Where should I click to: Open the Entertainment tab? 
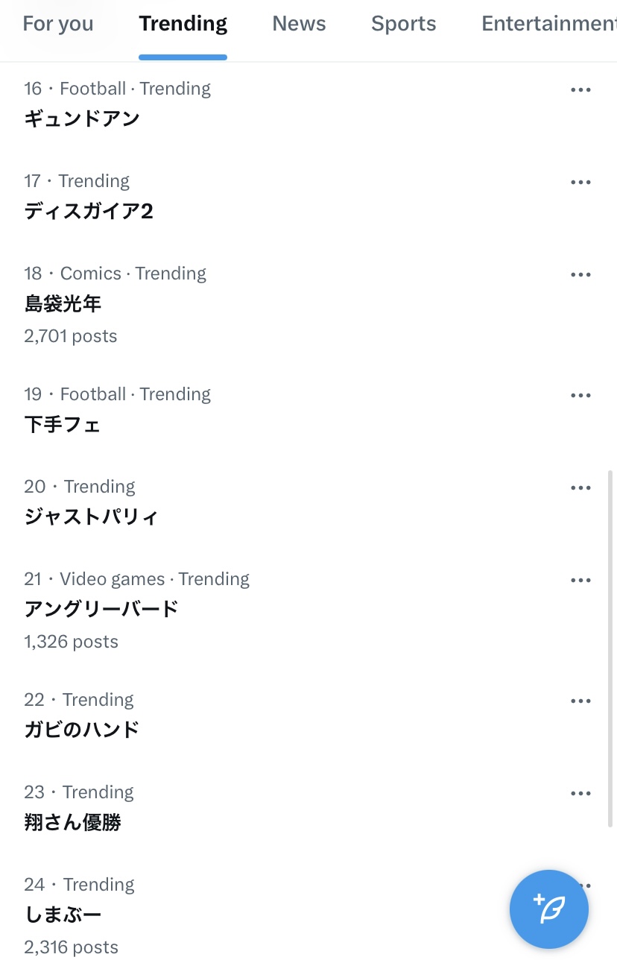pos(548,24)
